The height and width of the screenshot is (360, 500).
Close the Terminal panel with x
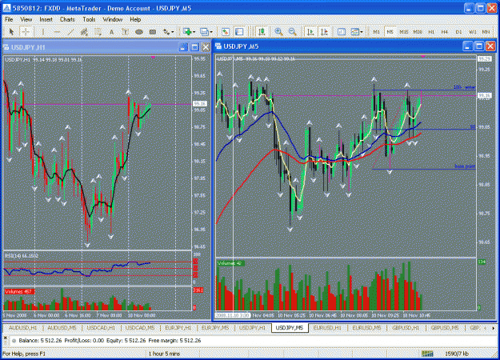[x=5, y=338]
